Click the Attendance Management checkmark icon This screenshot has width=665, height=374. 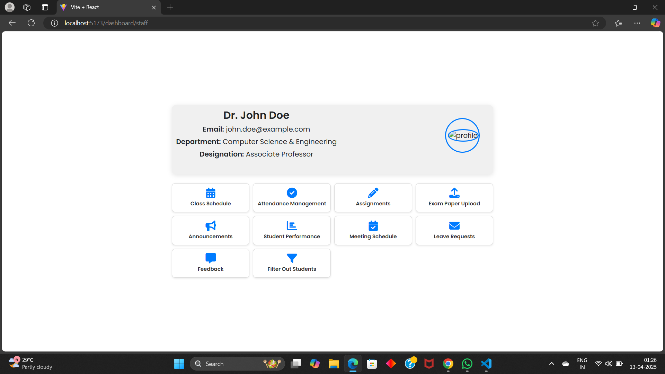(x=292, y=193)
